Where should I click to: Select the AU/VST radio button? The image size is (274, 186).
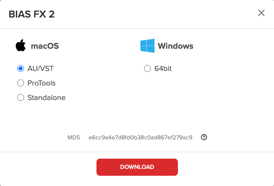coord(21,68)
